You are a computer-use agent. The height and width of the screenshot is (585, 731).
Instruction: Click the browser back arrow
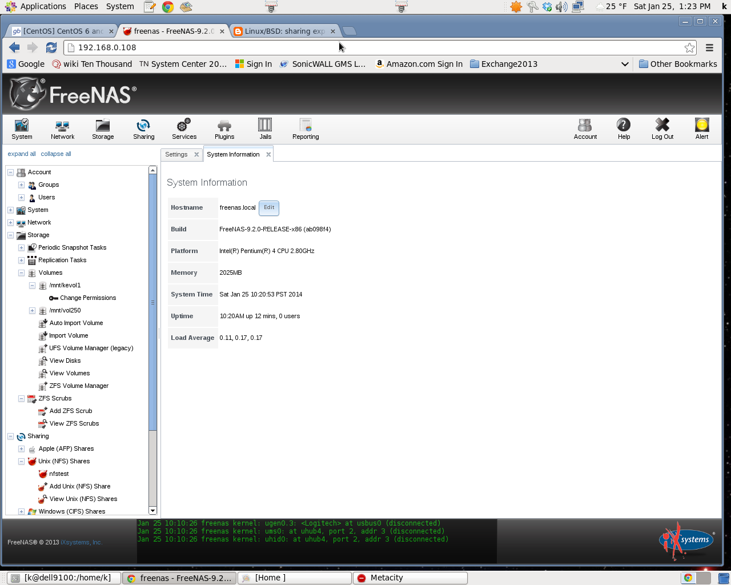14,47
